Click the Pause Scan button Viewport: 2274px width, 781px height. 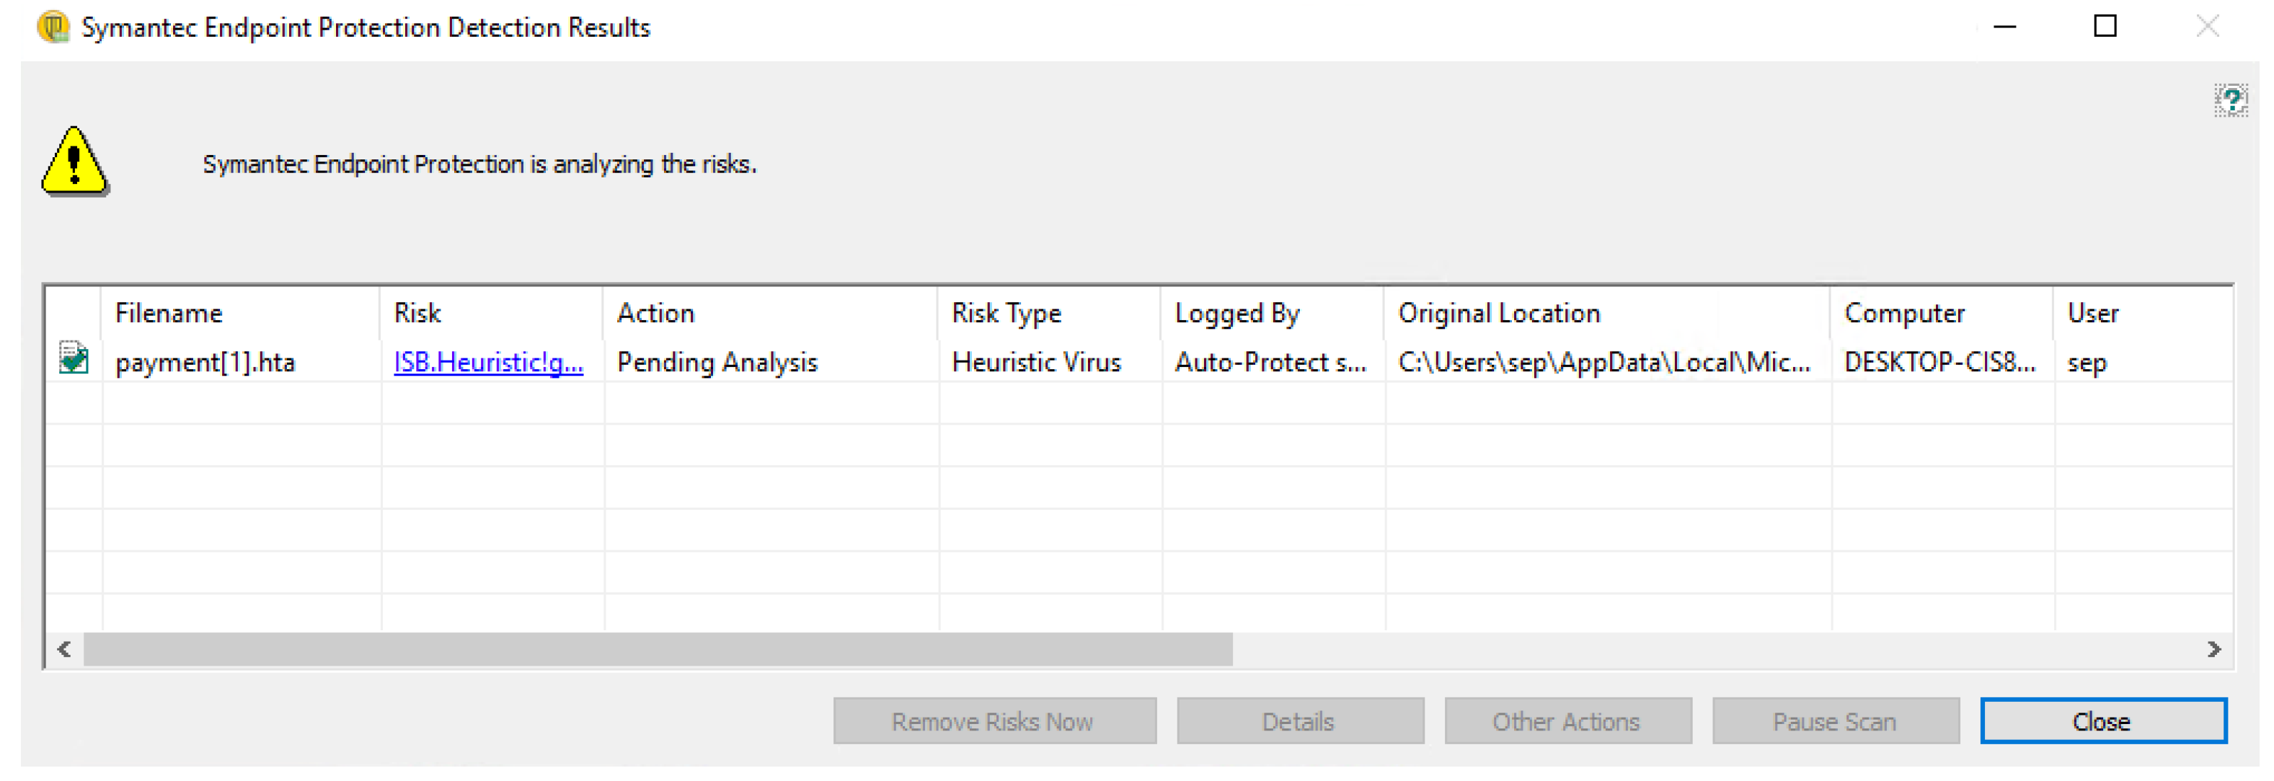[1835, 722]
